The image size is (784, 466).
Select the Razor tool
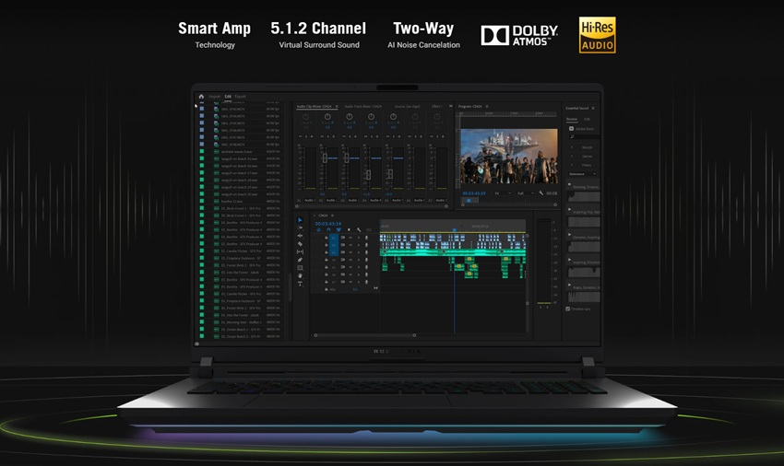[x=300, y=244]
